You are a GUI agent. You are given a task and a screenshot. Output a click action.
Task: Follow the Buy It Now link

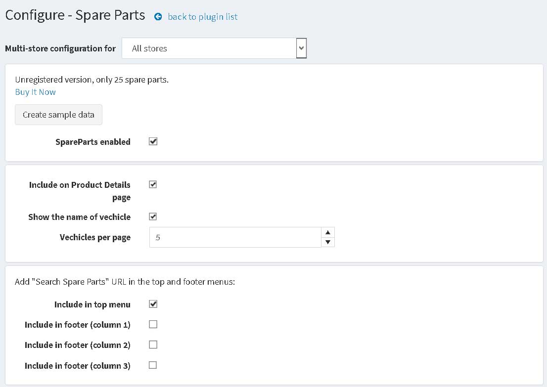pyautogui.click(x=35, y=92)
